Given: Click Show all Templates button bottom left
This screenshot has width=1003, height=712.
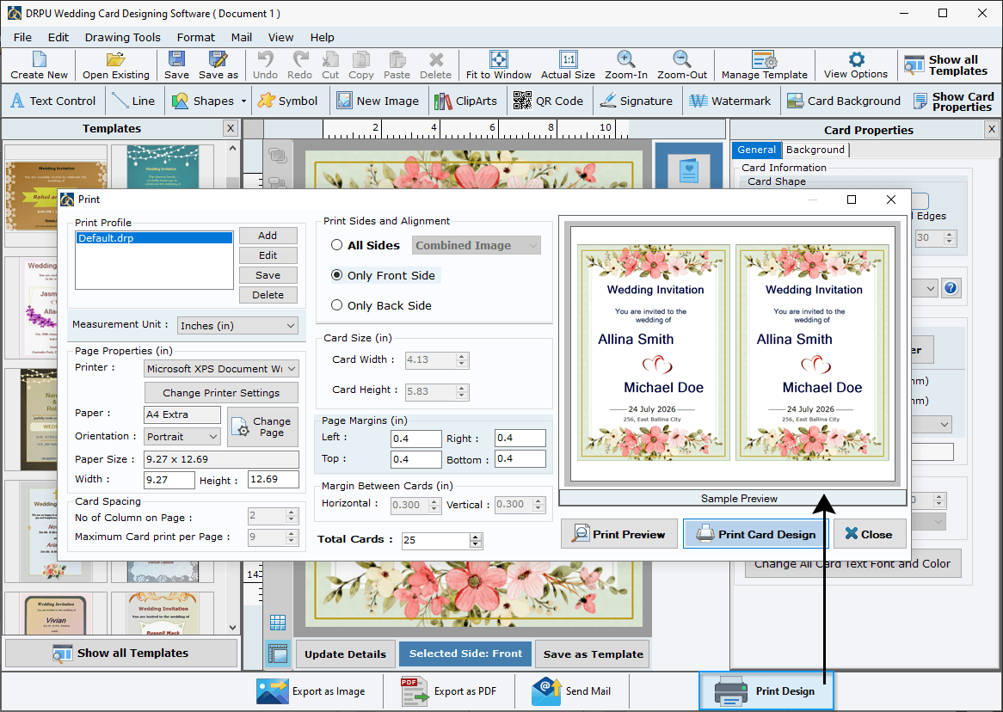Looking at the screenshot, I should [121, 654].
